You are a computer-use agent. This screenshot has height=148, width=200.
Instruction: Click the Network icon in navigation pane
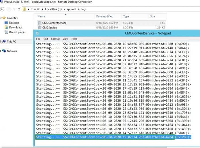click(4, 51)
